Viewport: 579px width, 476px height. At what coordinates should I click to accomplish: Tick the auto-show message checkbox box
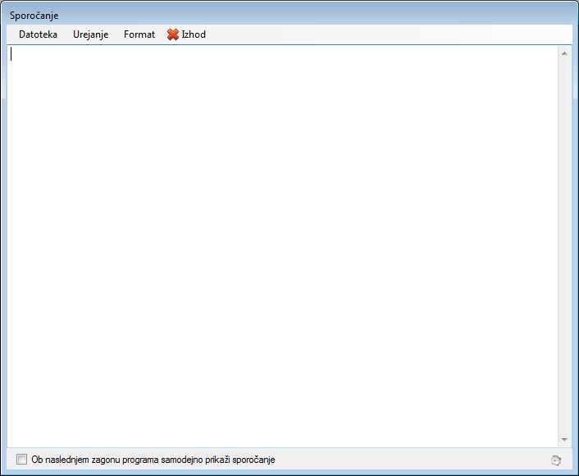coord(21,460)
